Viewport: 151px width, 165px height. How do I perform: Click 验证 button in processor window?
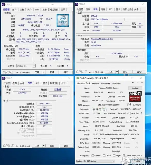[x=52, y=72]
